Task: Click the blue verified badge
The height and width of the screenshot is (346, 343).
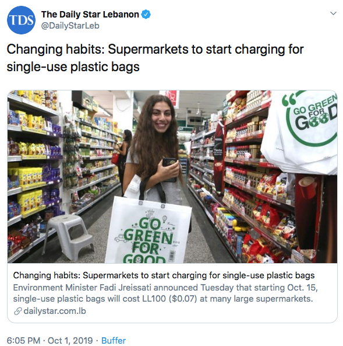Action: click(x=146, y=15)
